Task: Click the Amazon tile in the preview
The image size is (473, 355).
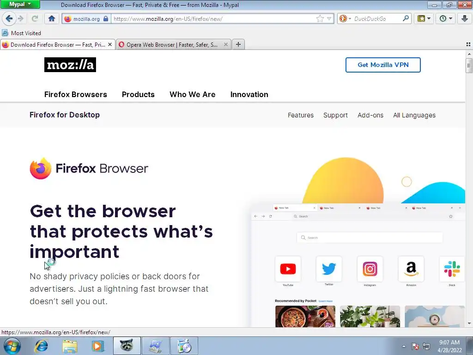Action: [411, 269]
